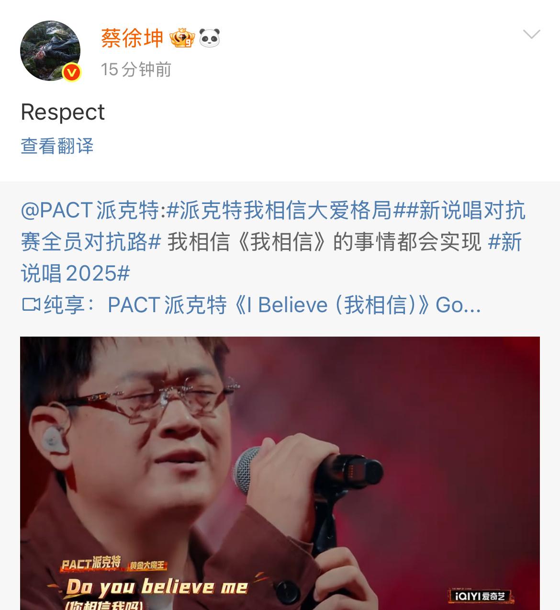Tap the Do you believe me subtitle
Screen dimensions: 560x610
157,587
